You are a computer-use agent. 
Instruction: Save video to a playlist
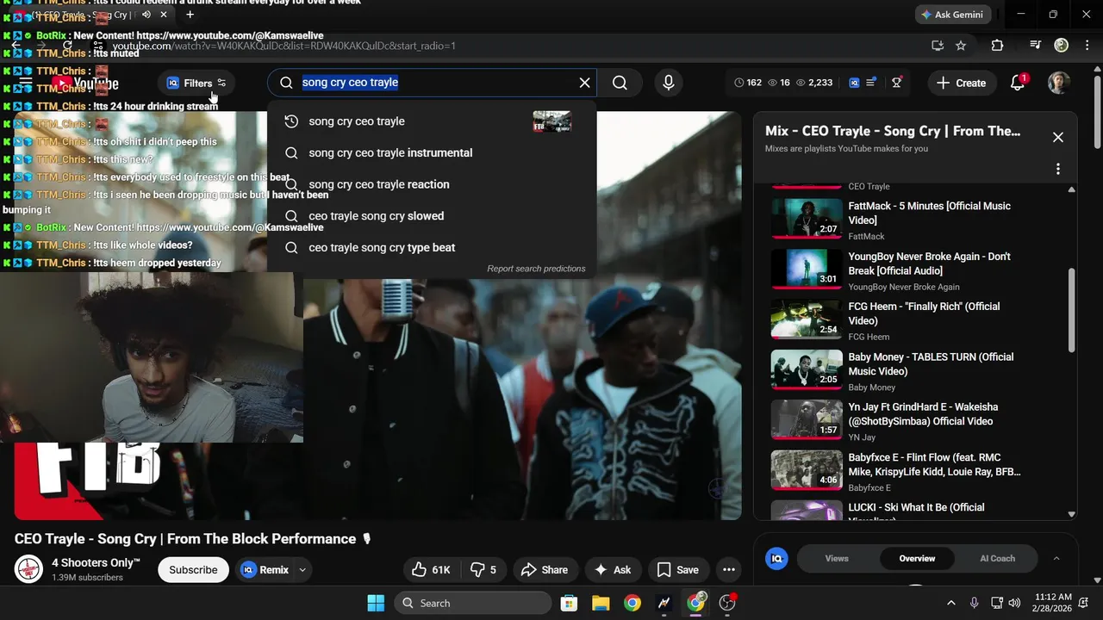point(677,569)
